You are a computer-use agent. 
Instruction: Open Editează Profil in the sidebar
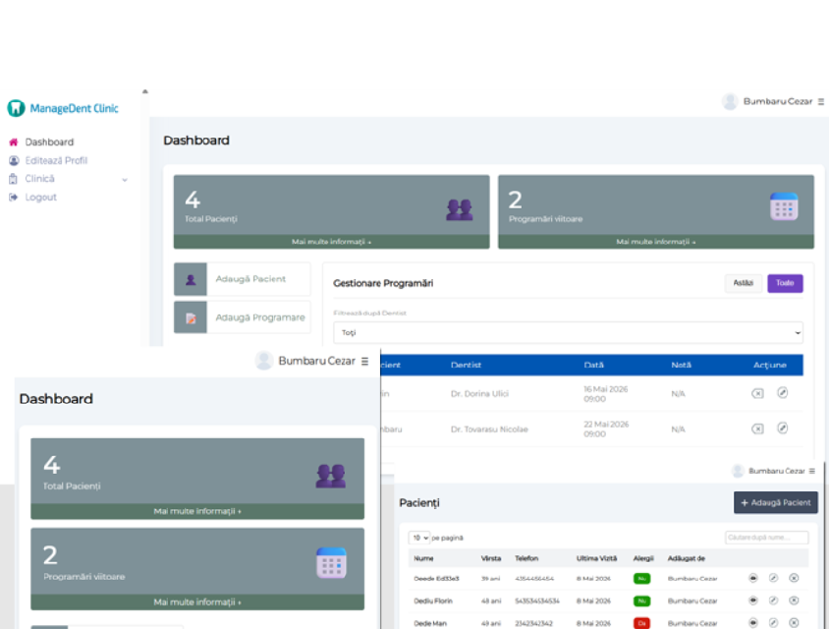[x=56, y=160]
